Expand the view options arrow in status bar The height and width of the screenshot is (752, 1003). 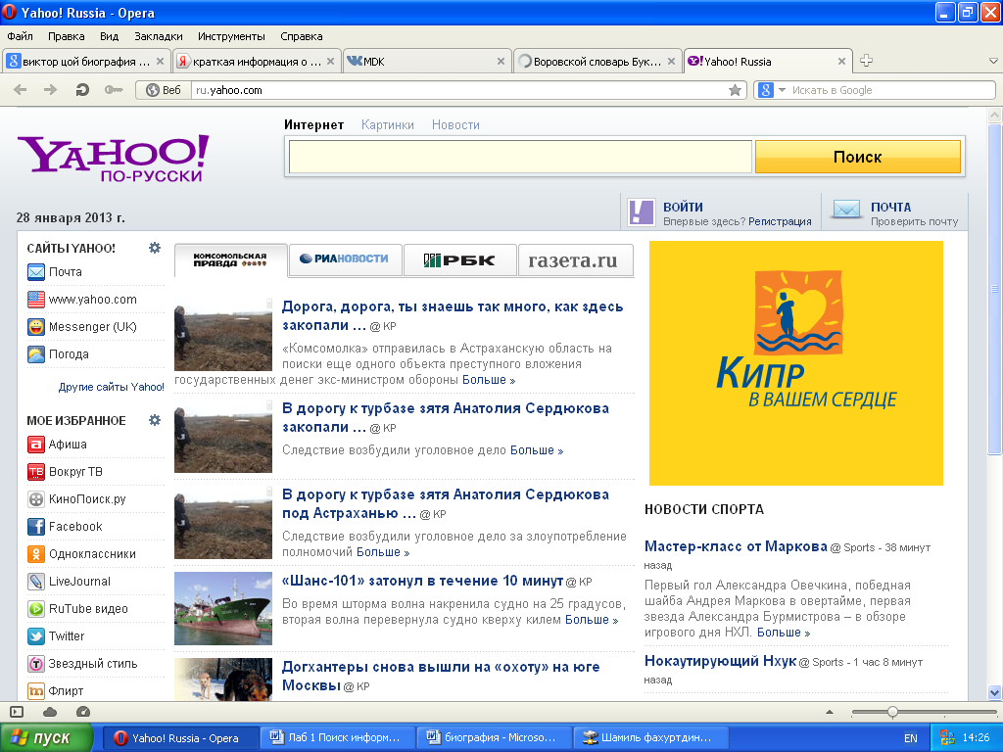pos(830,712)
